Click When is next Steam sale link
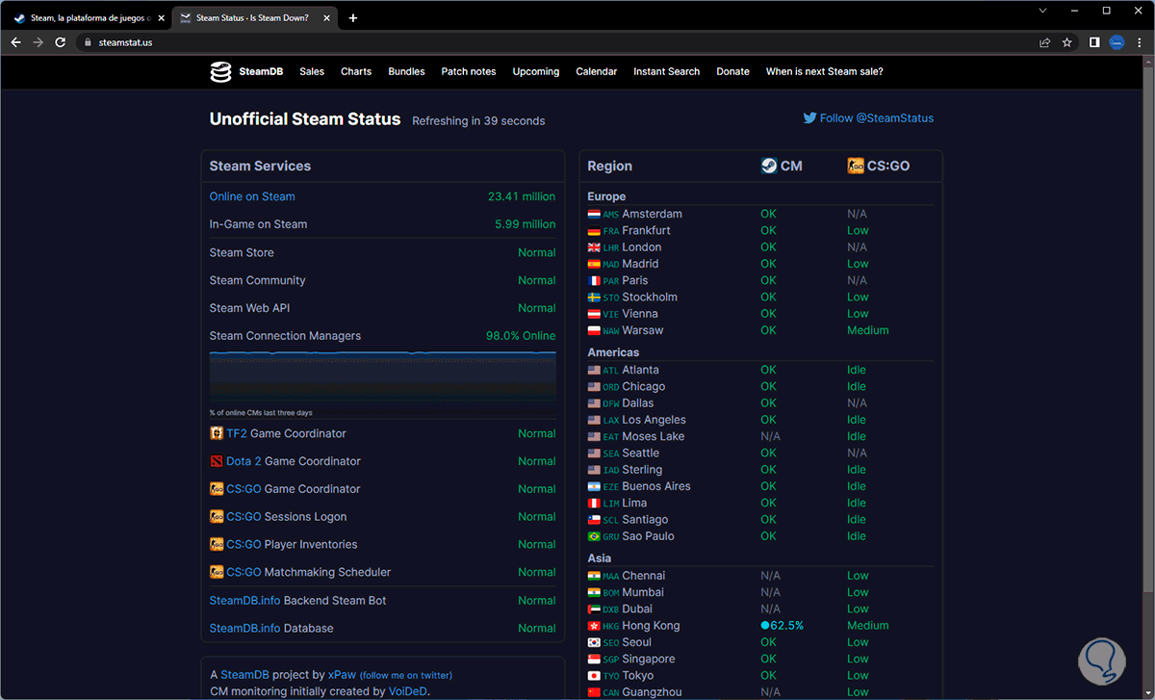Image resolution: width=1155 pixels, height=700 pixels. [824, 71]
